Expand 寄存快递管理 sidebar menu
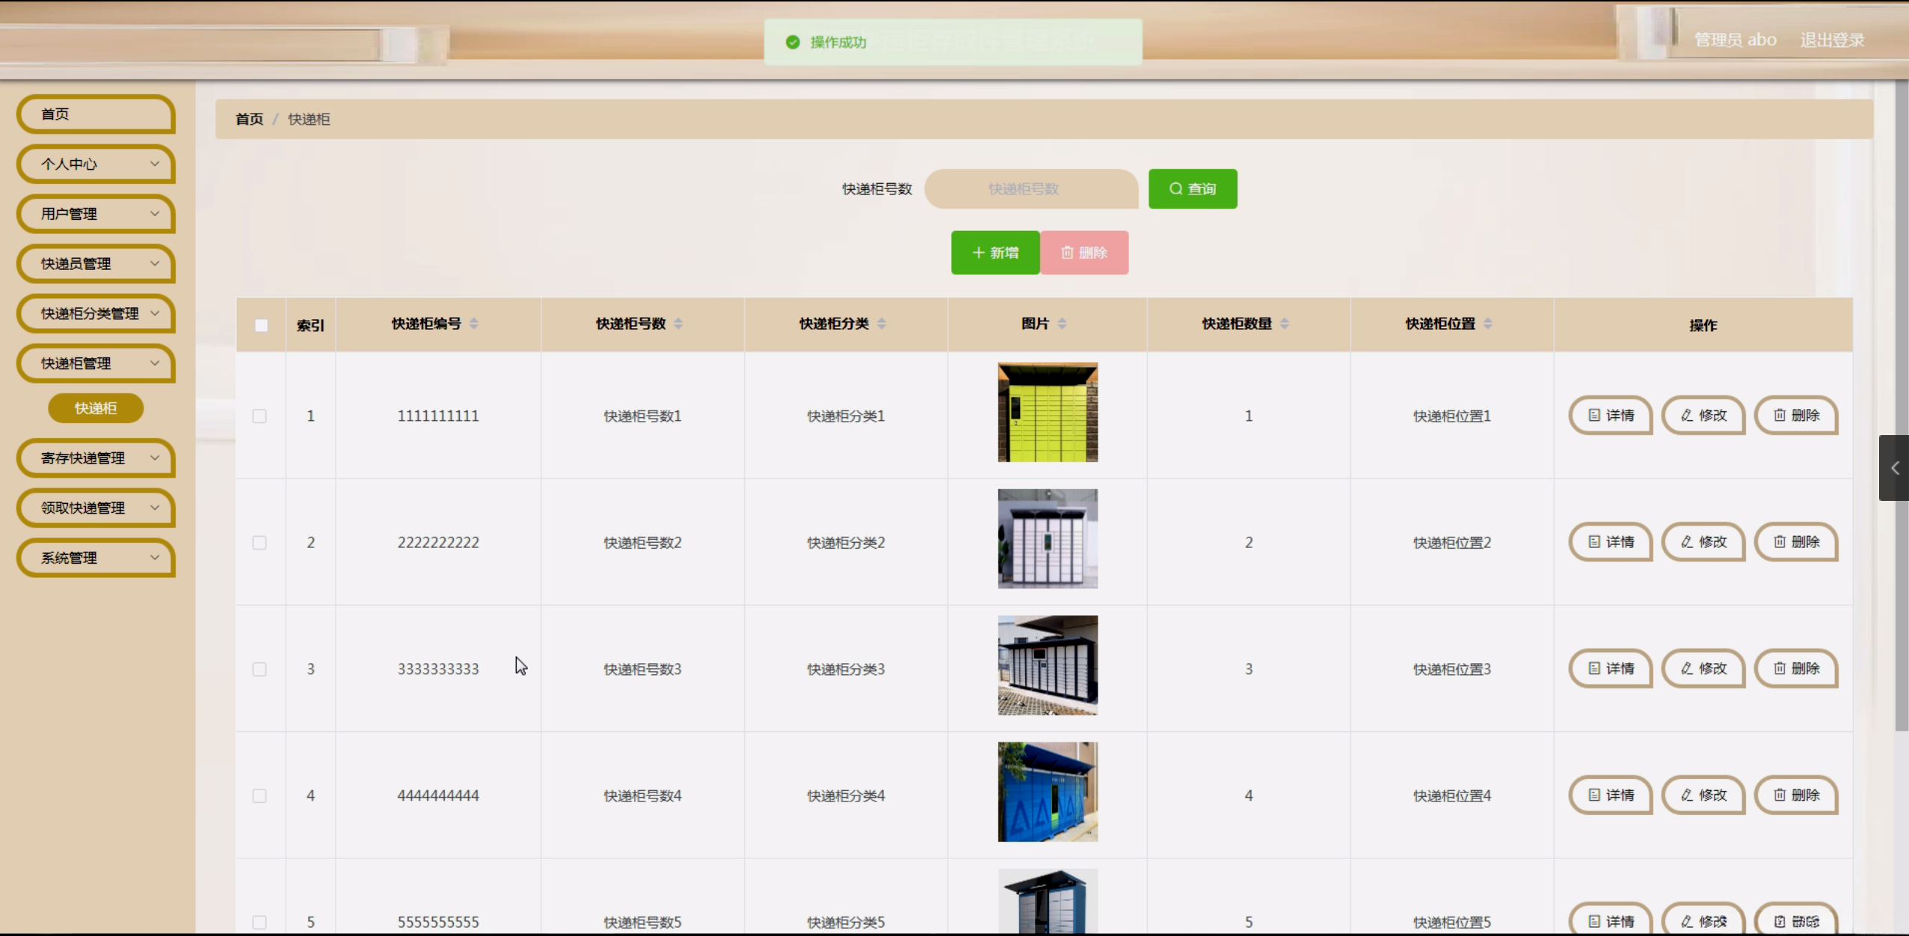This screenshot has width=1909, height=936. (x=96, y=458)
